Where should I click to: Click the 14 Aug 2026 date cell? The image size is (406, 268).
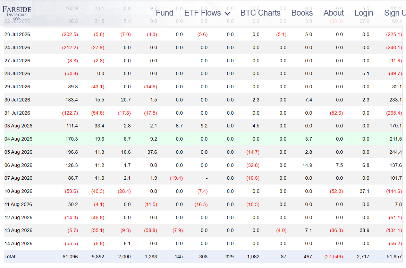[18, 243]
